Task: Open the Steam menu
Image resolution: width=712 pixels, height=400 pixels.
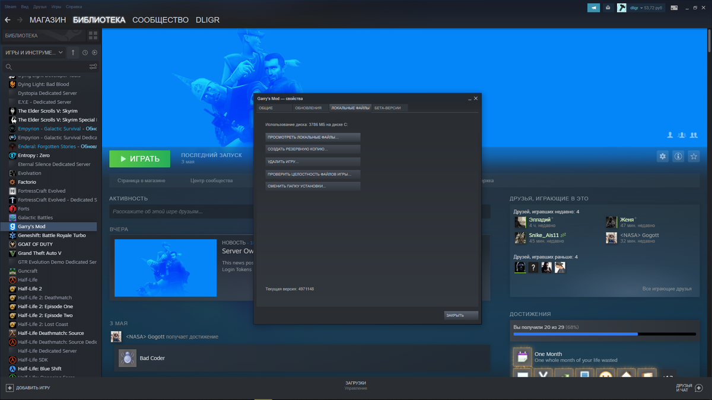Action: click(11, 7)
